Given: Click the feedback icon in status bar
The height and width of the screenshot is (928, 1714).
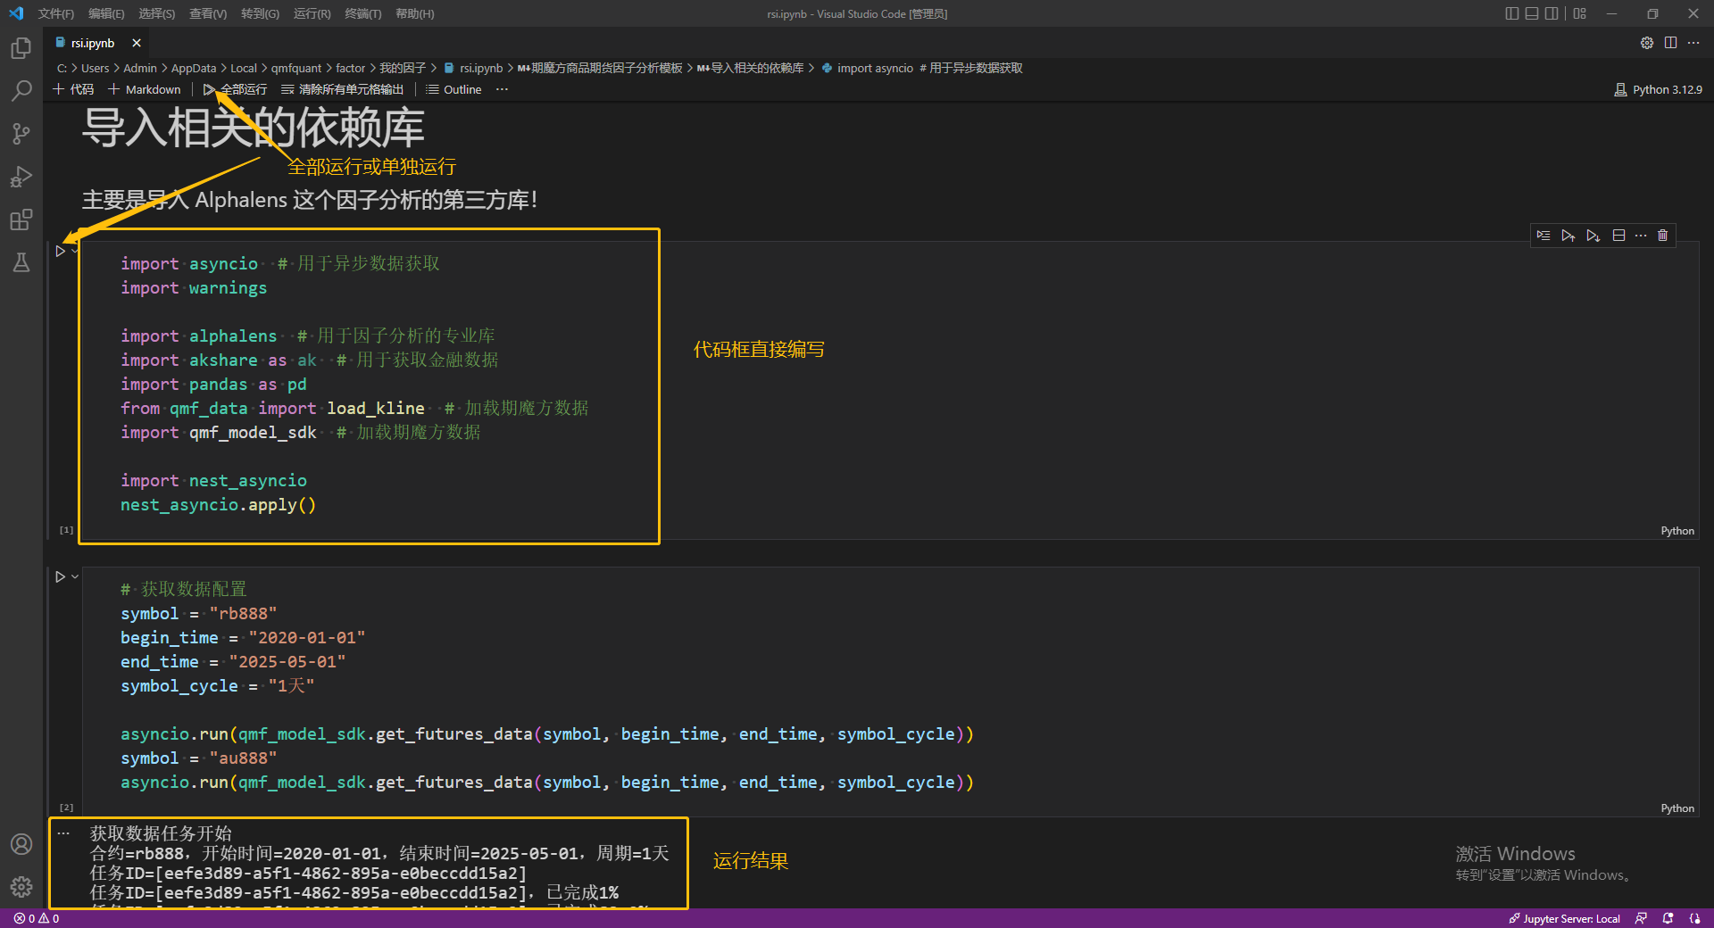Looking at the screenshot, I should pyautogui.click(x=1641, y=918).
